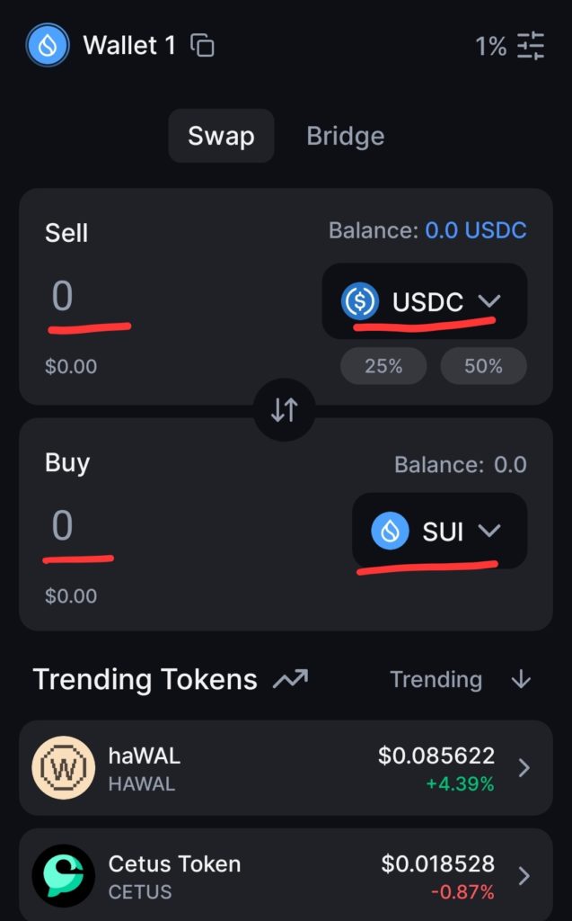Screen dimensions: 572x921
Task: Click the haWAL token logo
Action: [x=63, y=767]
